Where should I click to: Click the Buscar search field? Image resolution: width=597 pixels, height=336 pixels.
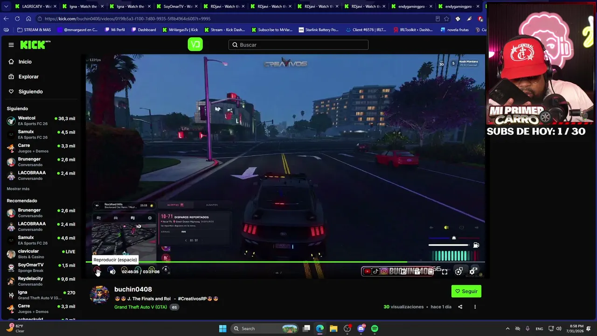pyautogui.click(x=298, y=45)
